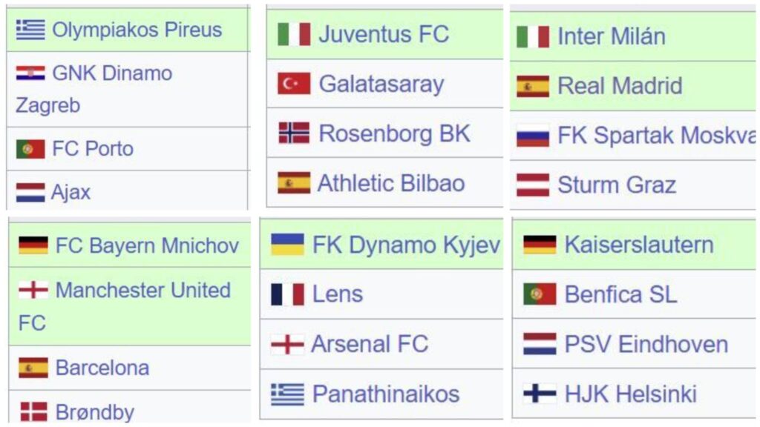
Task: Open the Athletic Bilbao team page
Action: point(391,183)
